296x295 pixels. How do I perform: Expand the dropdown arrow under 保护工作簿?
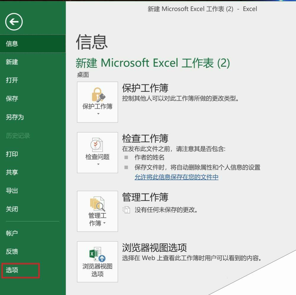pyautogui.click(x=98, y=114)
